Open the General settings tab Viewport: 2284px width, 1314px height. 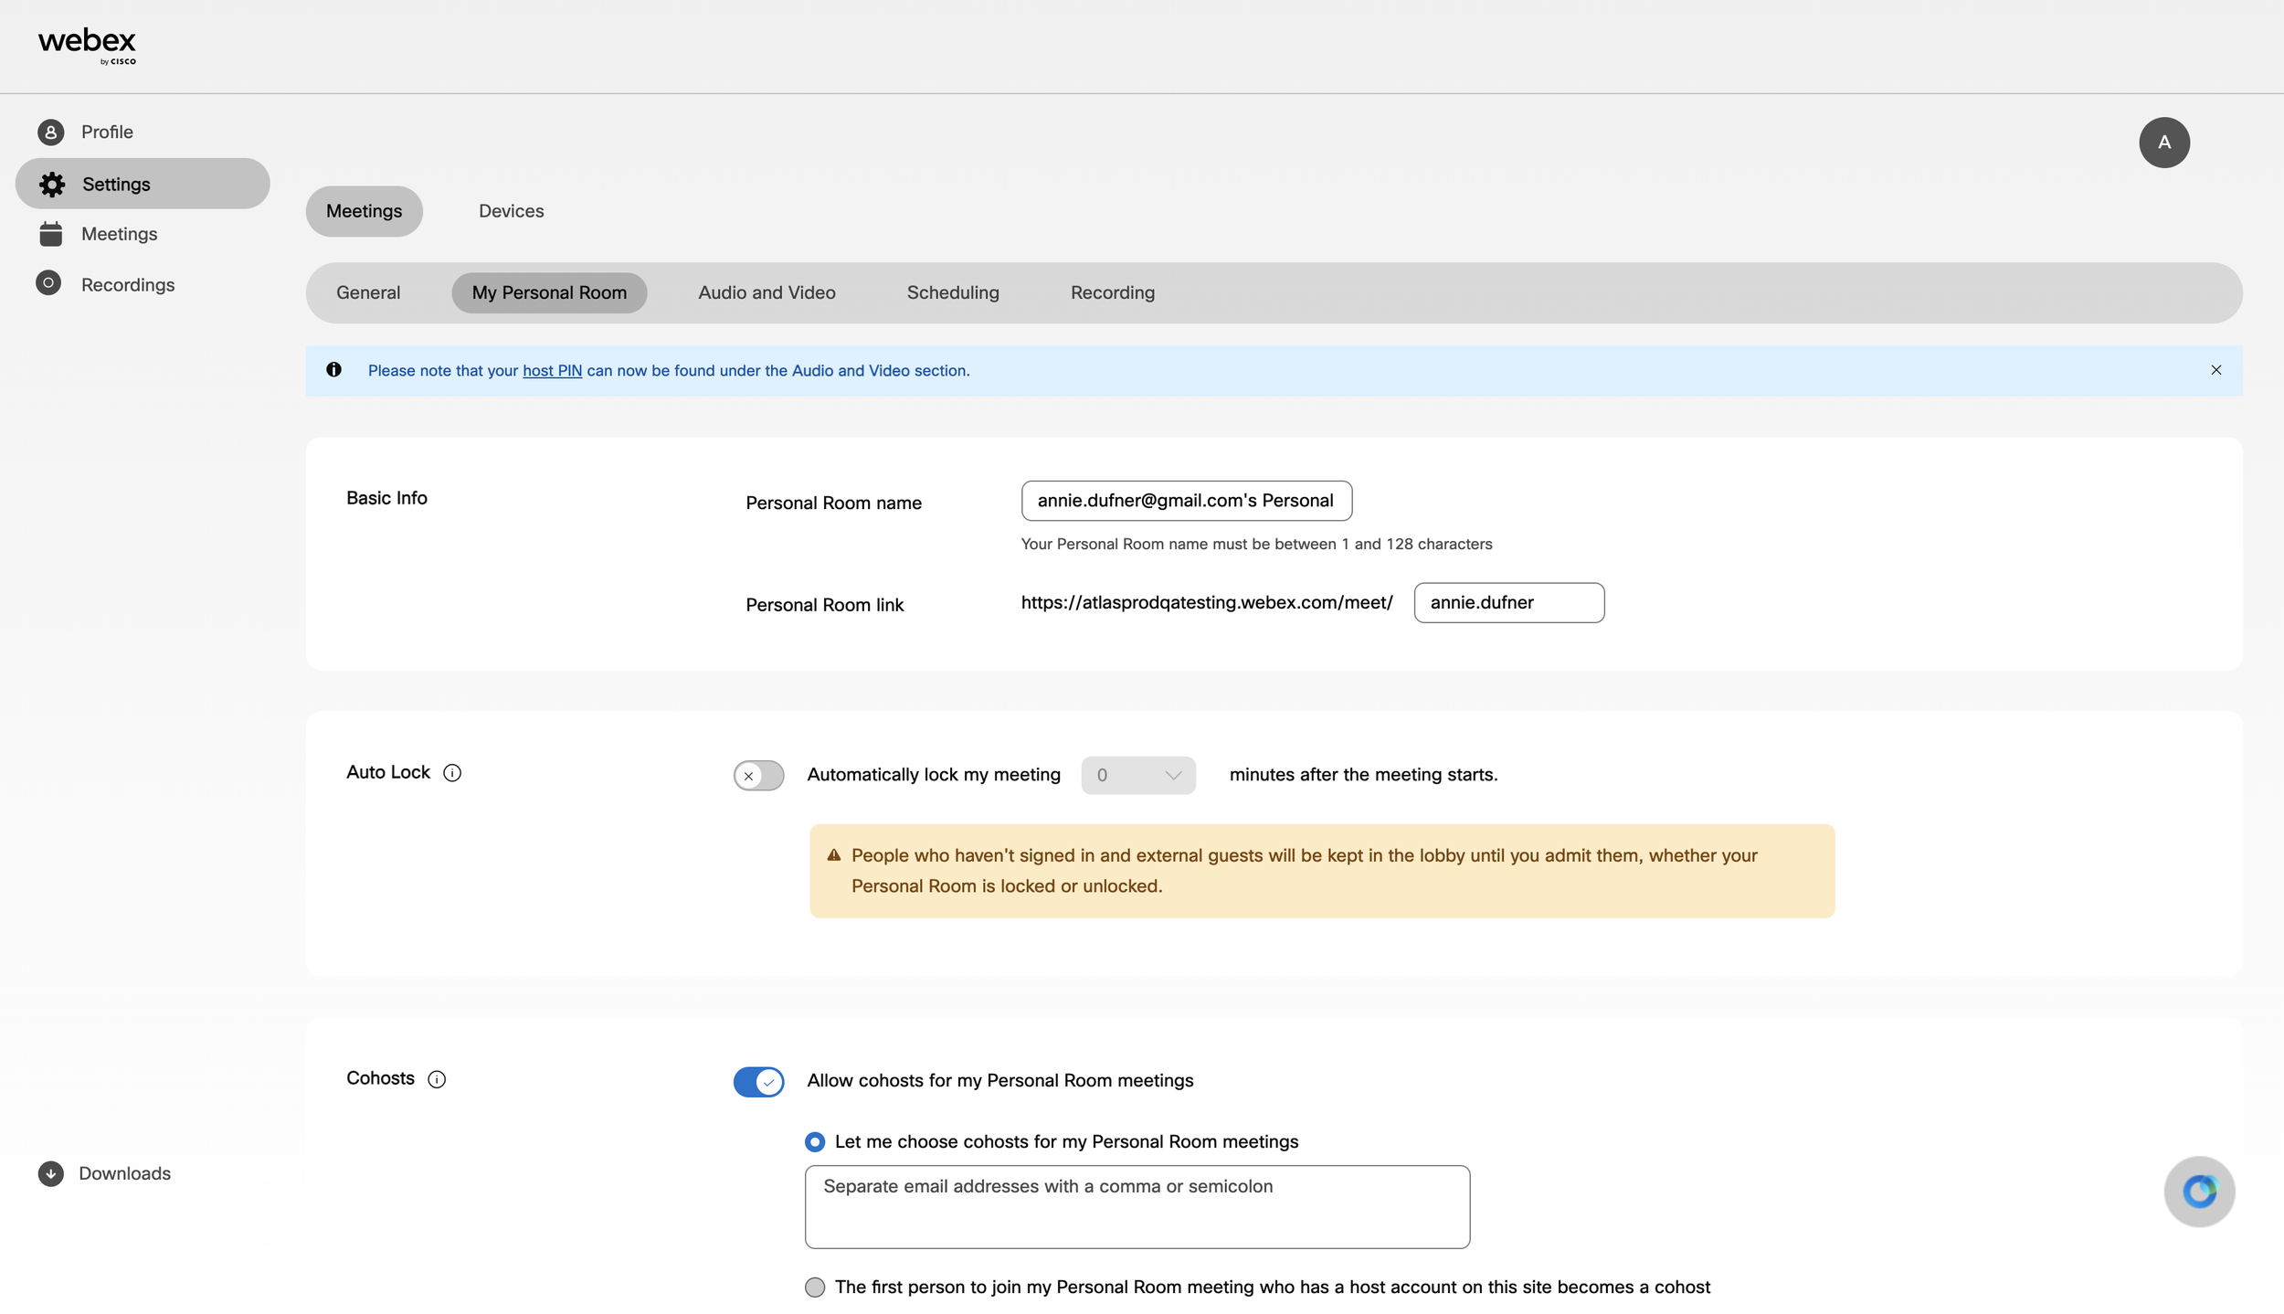[368, 293]
